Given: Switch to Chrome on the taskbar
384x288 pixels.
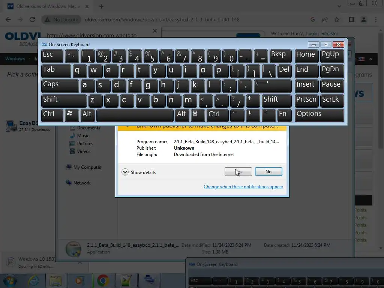Looking at the screenshot, I should click(x=103, y=280).
